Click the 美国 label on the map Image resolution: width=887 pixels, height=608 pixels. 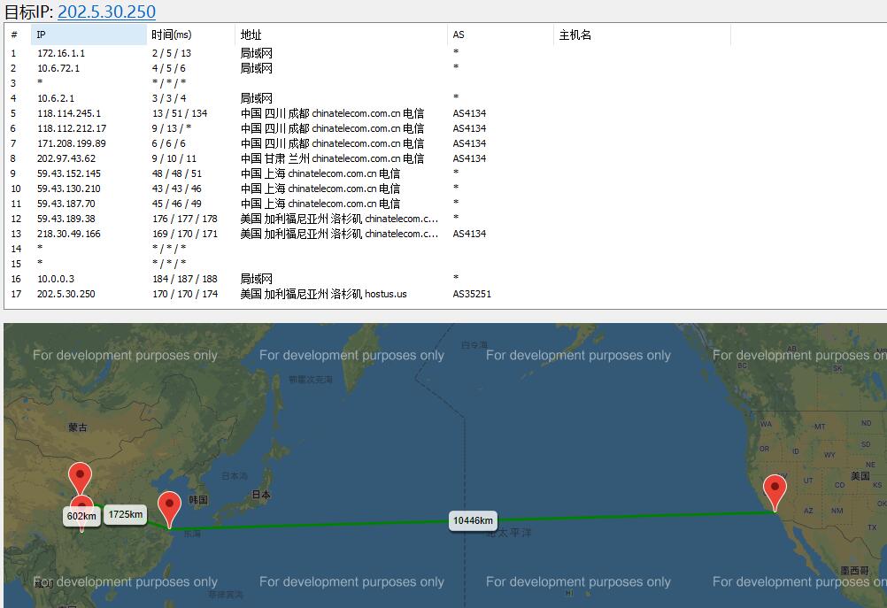[x=860, y=476]
